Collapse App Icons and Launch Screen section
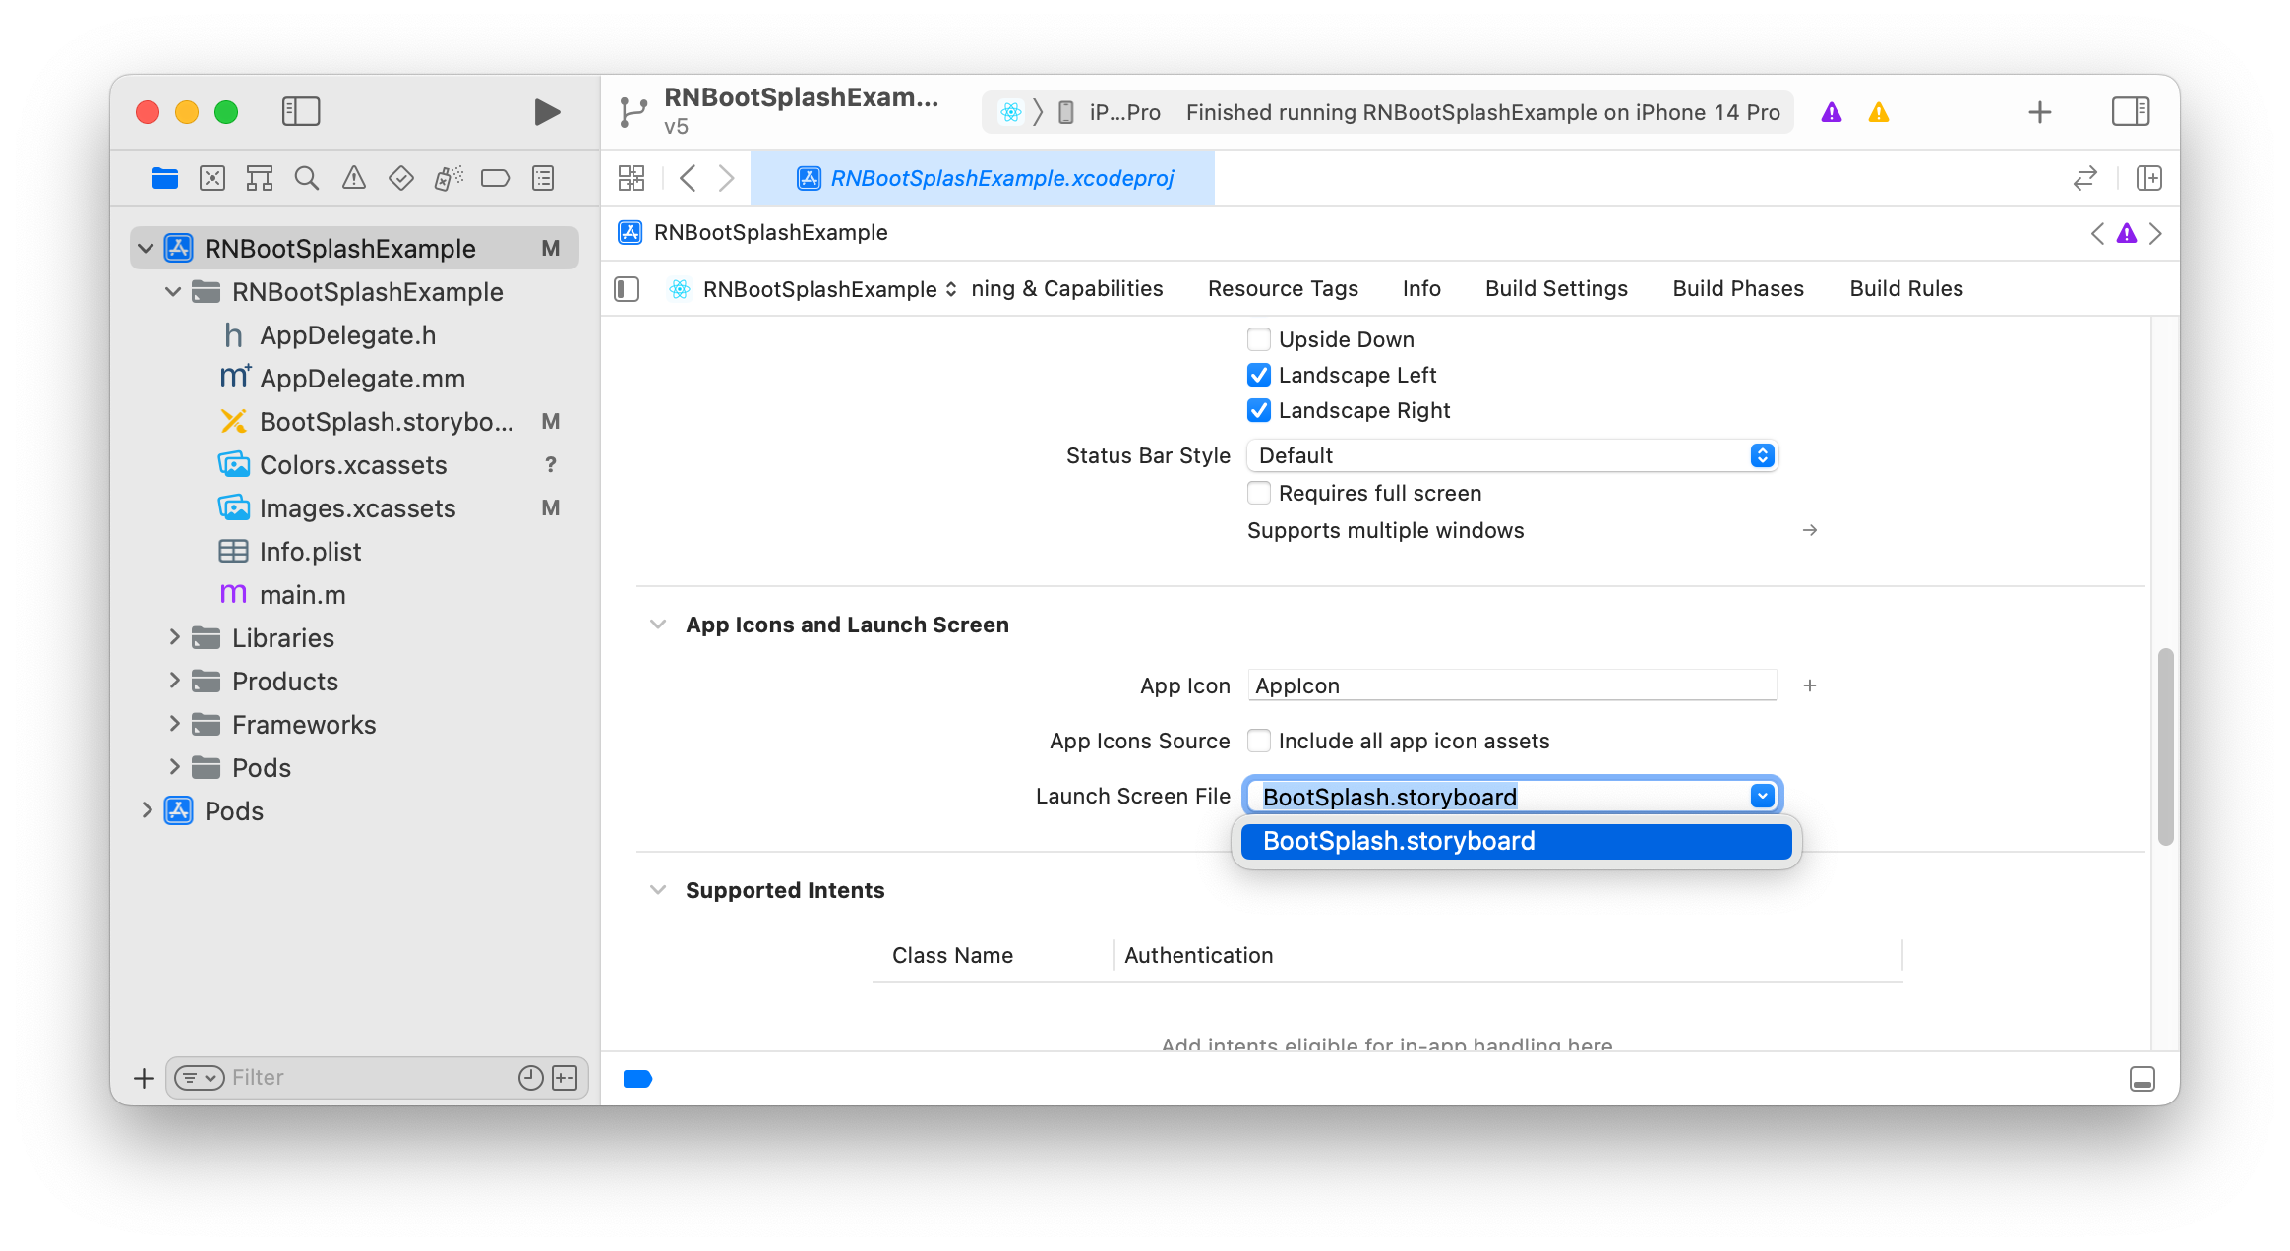The image size is (2290, 1251). (658, 625)
